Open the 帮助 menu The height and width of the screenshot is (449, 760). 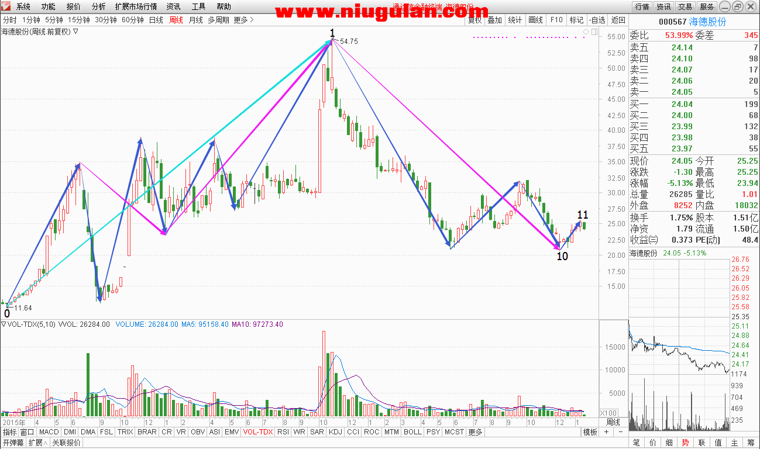[223, 6]
